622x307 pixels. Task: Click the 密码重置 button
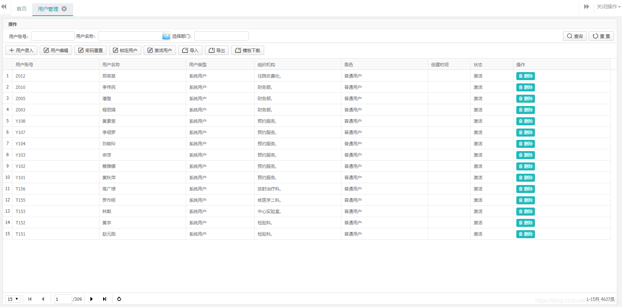[90, 50]
